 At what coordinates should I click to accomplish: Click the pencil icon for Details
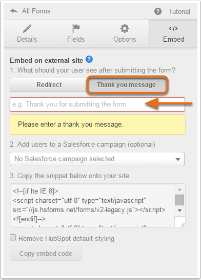[27, 29]
